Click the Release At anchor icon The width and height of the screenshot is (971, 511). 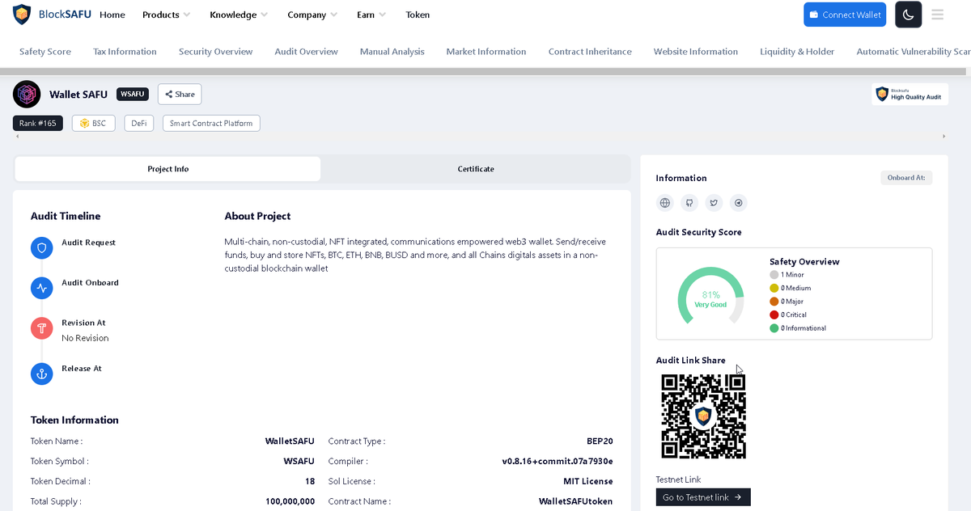click(x=41, y=374)
